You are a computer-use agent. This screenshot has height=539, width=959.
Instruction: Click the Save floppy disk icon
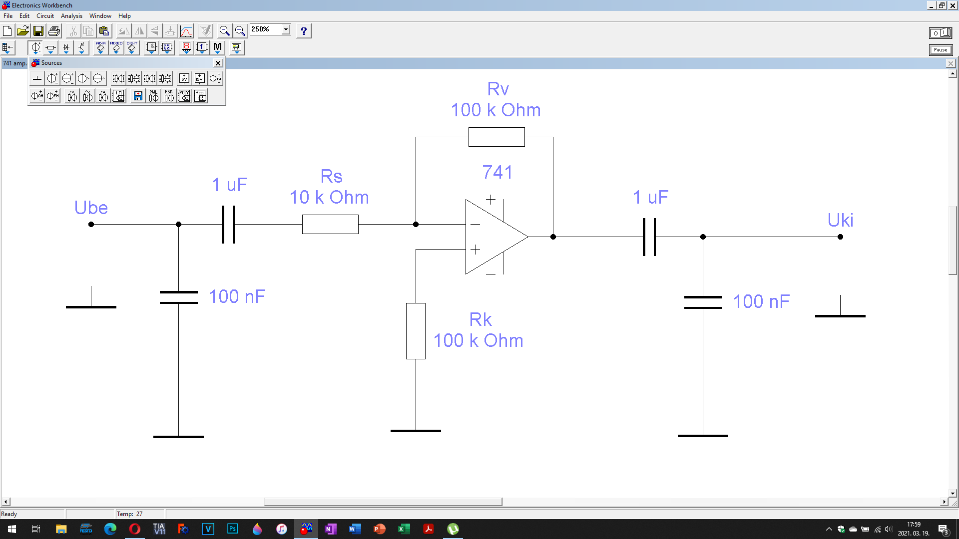[38, 31]
